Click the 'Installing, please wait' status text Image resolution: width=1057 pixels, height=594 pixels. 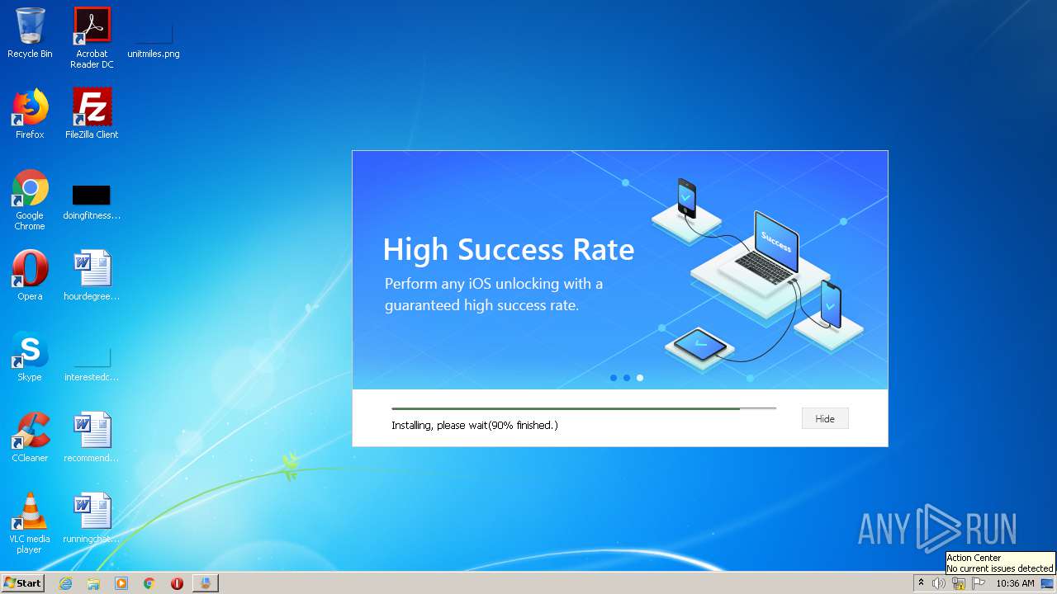(475, 425)
